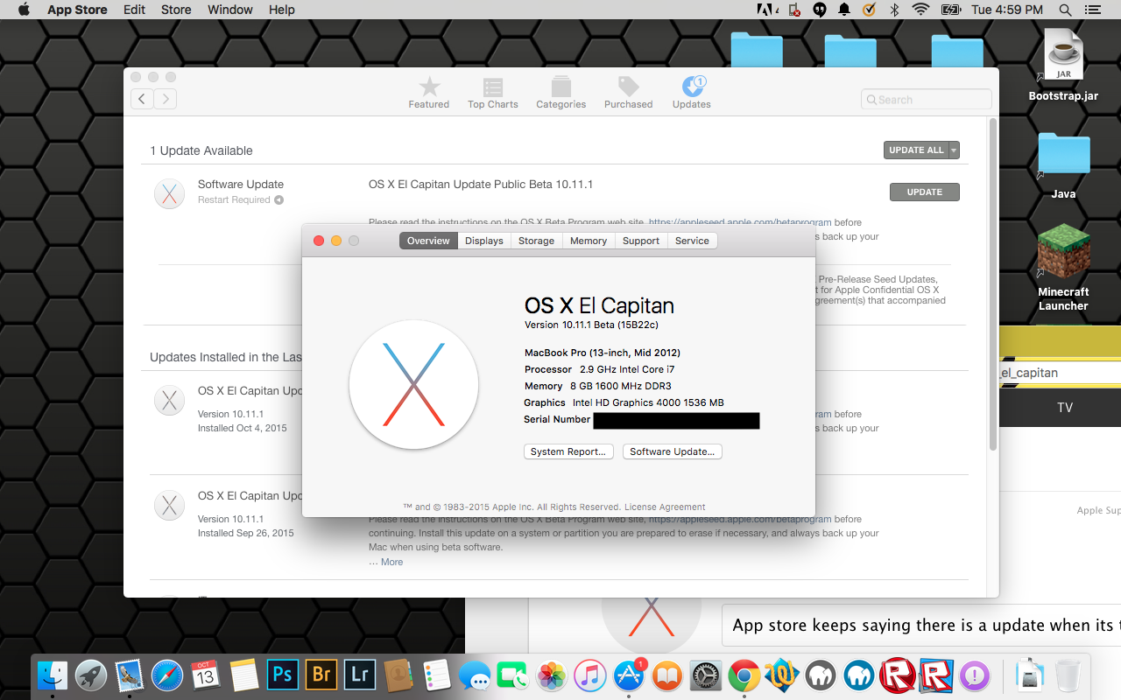Open the Top Charts section
The height and width of the screenshot is (700, 1121).
(x=493, y=93)
